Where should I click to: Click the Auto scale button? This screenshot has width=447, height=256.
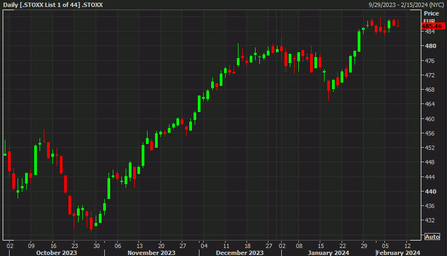432,237
